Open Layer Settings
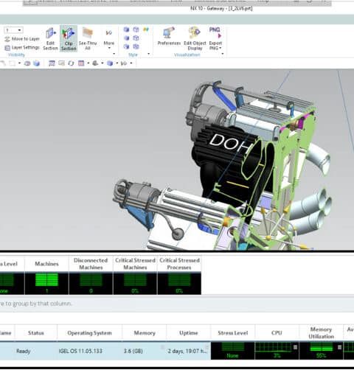The height and width of the screenshot is (370, 354). tap(22, 47)
